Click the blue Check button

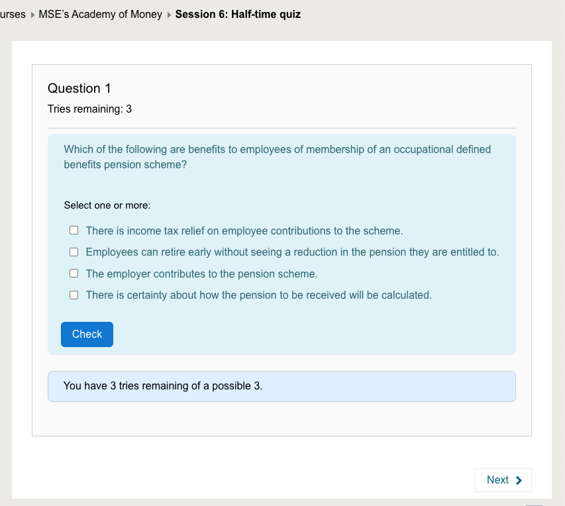[x=87, y=334]
